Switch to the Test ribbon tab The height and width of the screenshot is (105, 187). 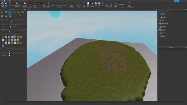coord(23,1)
